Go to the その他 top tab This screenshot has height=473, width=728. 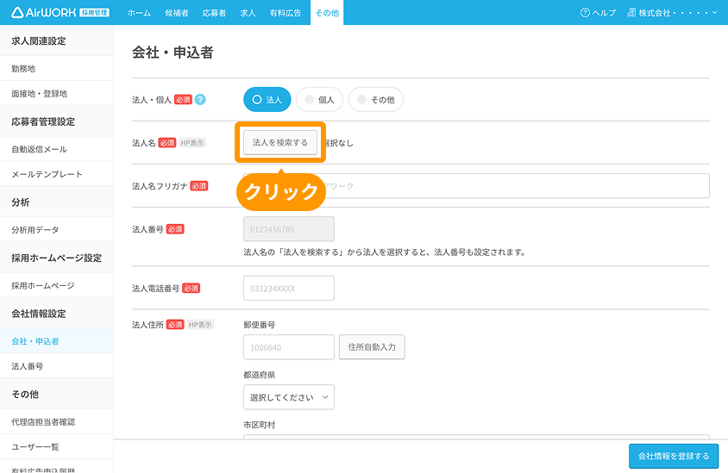327,13
